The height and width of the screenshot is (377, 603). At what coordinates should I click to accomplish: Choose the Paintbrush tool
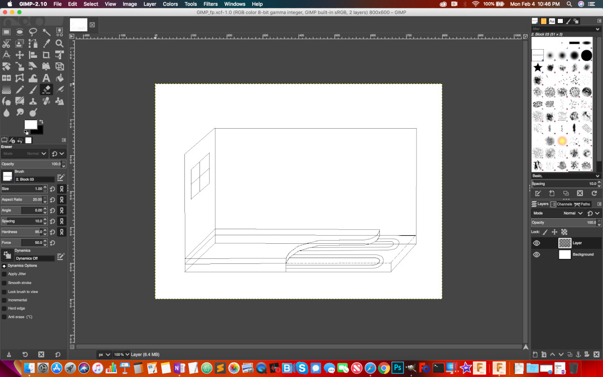click(33, 89)
